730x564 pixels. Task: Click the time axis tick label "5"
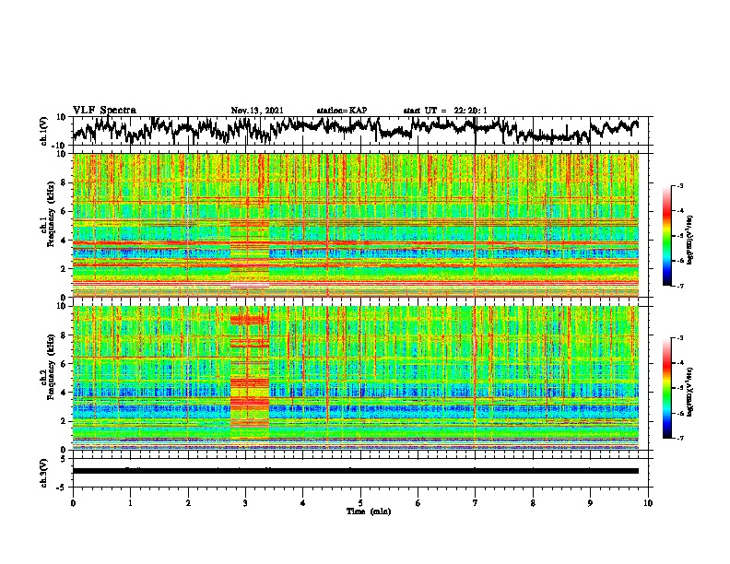point(360,503)
